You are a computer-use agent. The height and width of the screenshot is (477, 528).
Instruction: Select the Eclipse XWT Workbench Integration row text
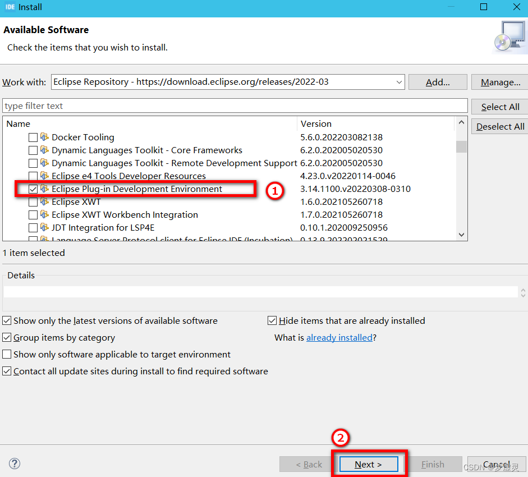(x=125, y=214)
